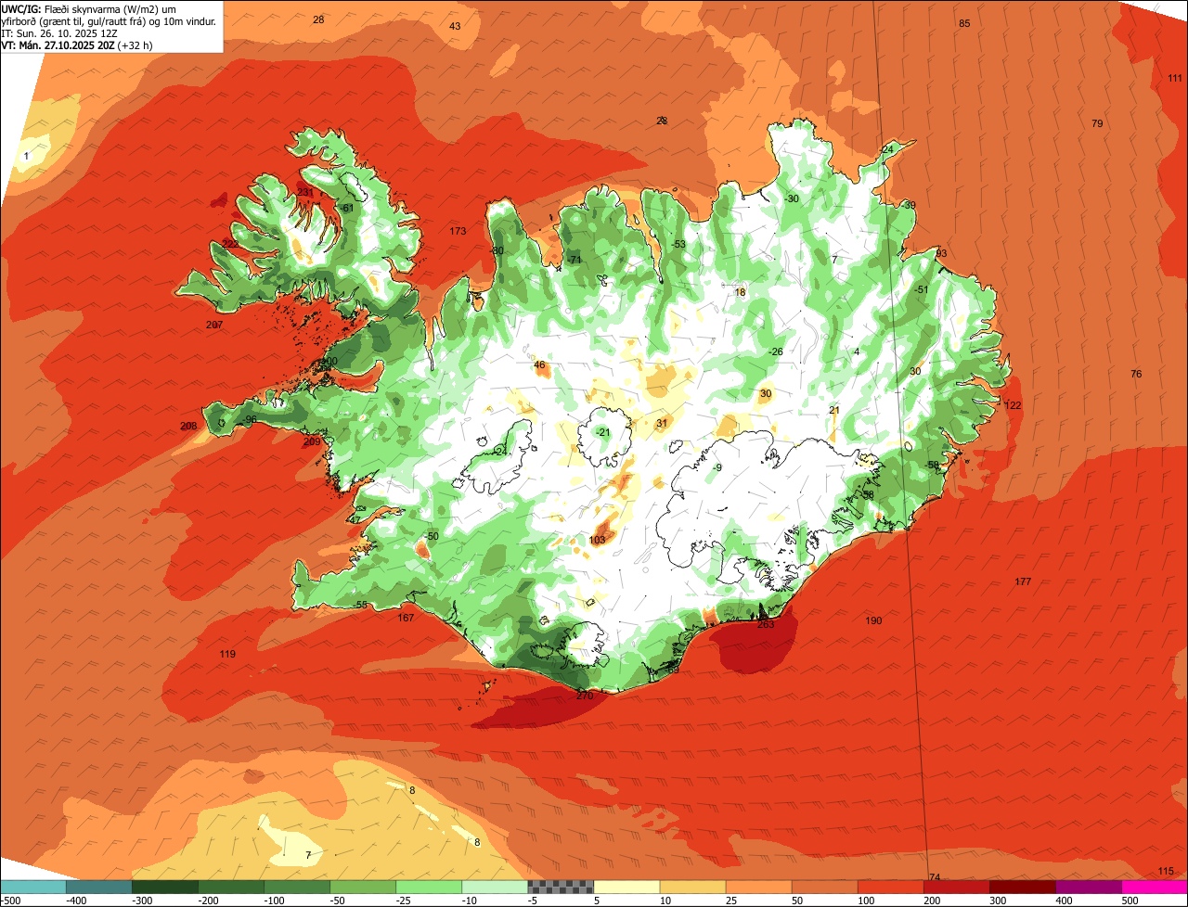The width and height of the screenshot is (1188, 907).
Task: Pick the magenta swatch above 500
Action: click(1154, 887)
